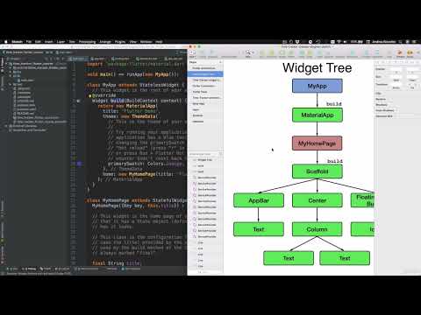This screenshot has width=421, height=315.
Task: Open the Apple menu
Action: pyautogui.click(x=5, y=42)
